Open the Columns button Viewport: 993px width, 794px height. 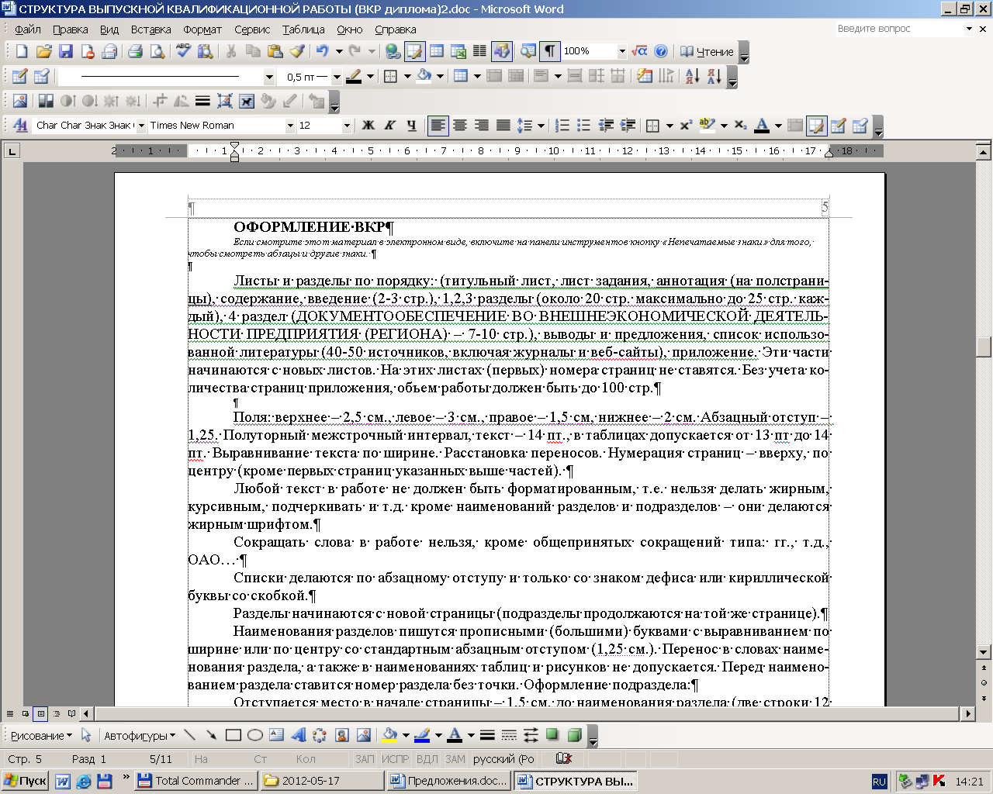coord(480,52)
